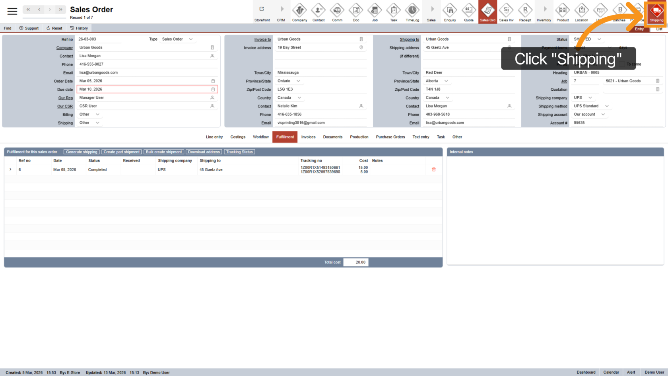The width and height of the screenshot is (668, 376).
Task: Switch to the Invoices tab
Action: tap(308, 137)
